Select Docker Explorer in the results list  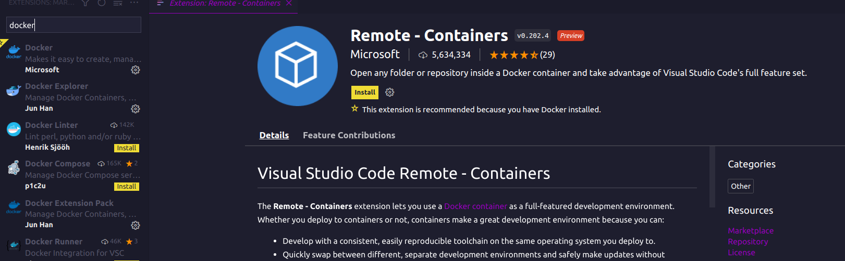(x=74, y=97)
